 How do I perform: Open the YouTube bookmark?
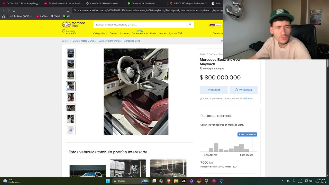42,16
